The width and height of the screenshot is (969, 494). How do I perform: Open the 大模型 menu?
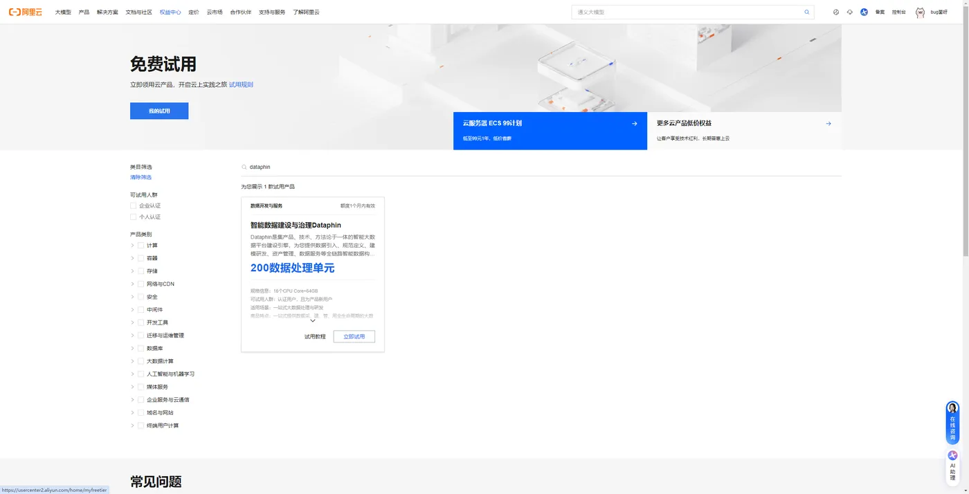63,12
